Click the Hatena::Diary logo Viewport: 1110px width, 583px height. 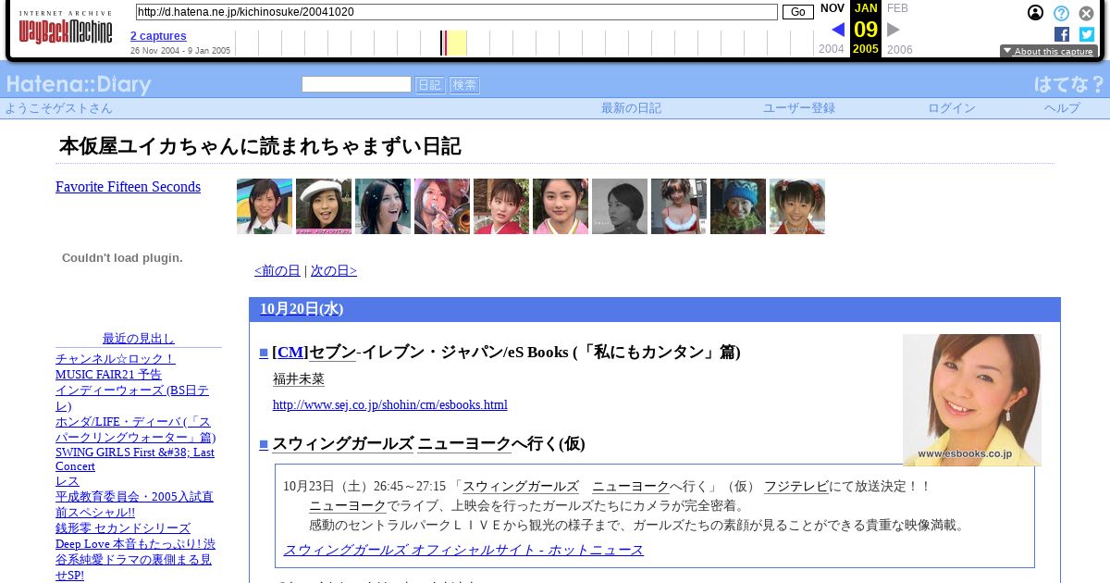click(x=79, y=84)
